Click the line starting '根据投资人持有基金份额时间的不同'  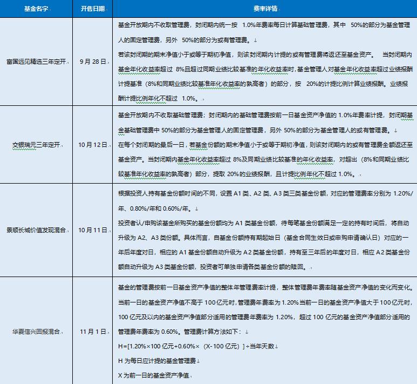pyautogui.click(x=264, y=193)
